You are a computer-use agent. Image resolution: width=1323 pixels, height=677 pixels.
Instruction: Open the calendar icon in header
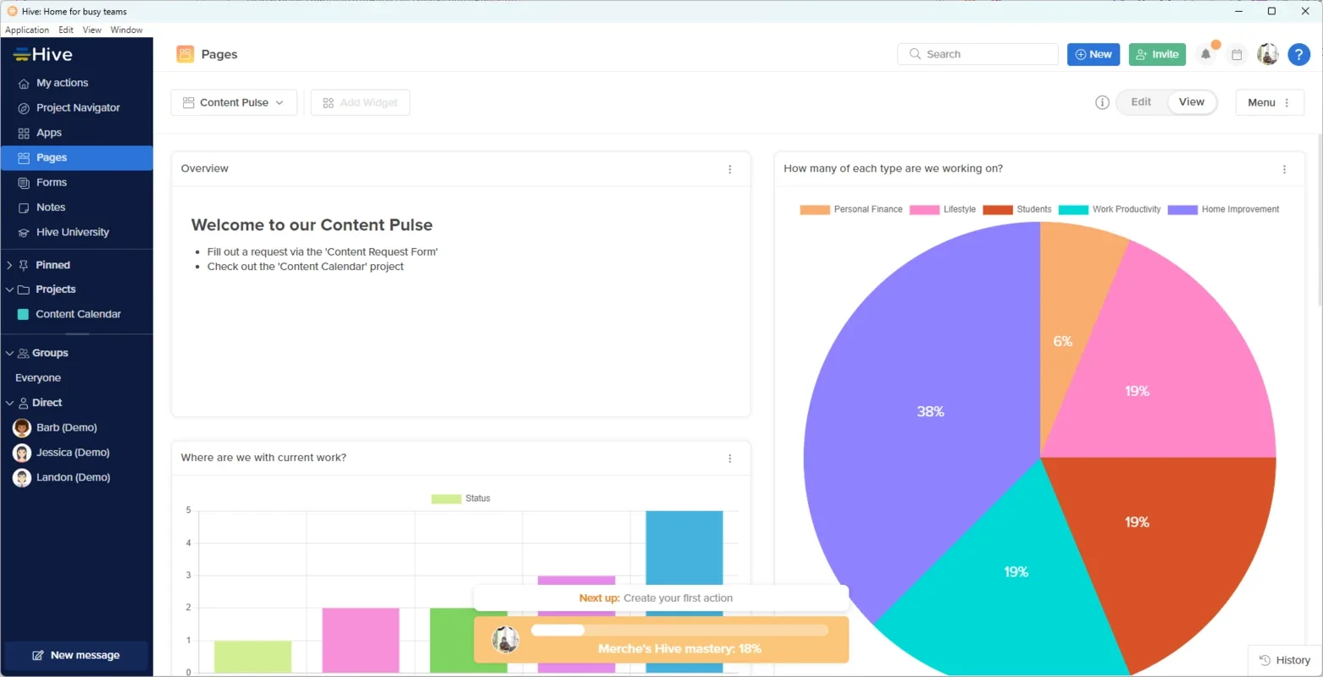1237,54
